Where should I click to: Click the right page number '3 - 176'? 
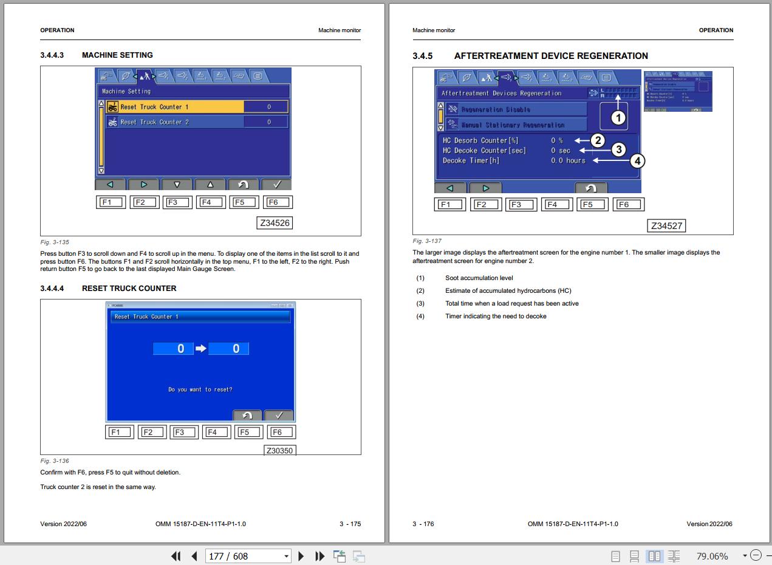pos(423,524)
